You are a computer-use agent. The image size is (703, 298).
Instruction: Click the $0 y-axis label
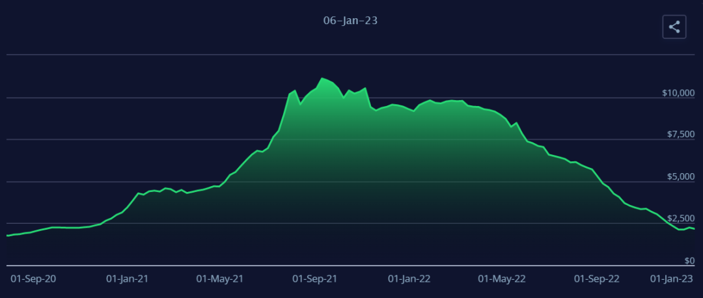point(691,260)
